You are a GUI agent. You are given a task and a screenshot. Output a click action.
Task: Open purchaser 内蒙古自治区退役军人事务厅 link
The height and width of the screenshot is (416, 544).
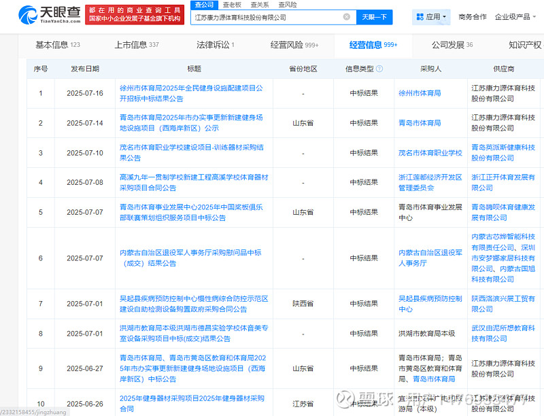(x=430, y=258)
